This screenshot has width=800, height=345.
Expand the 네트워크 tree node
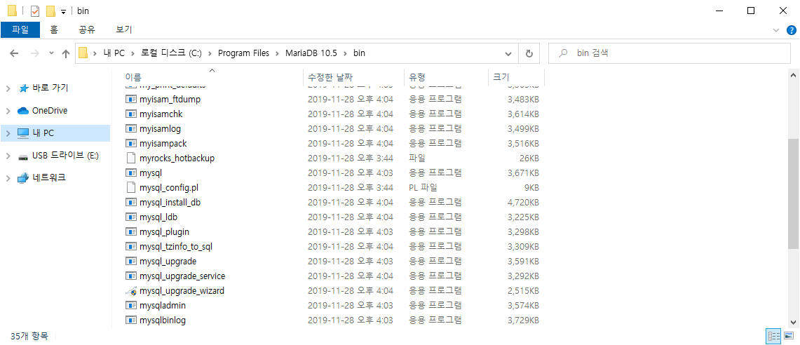[8, 178]
